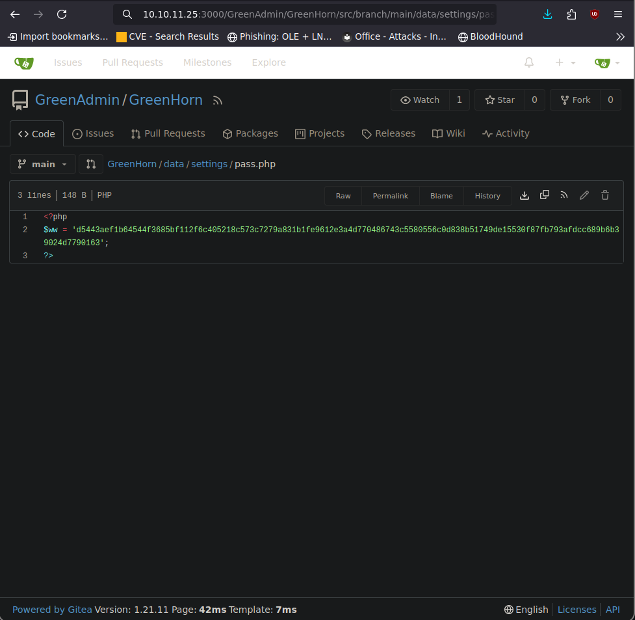
Task: Show more bookmarks with the double chevron
Action: coord(620,37)
